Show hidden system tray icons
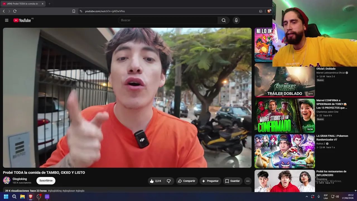Viewport: 357px width, 201px height. [x=307, y=197]
